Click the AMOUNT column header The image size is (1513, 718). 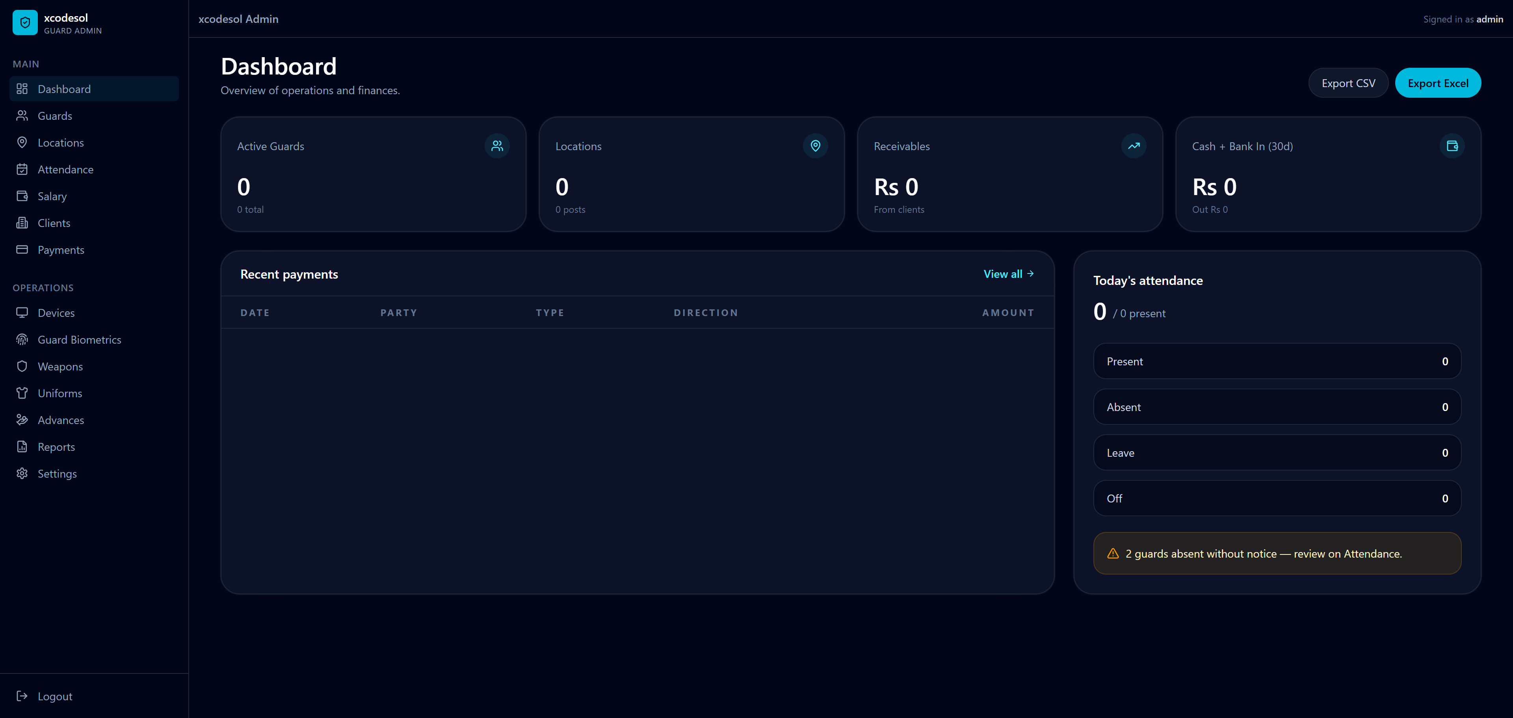tap(1008, 312)
